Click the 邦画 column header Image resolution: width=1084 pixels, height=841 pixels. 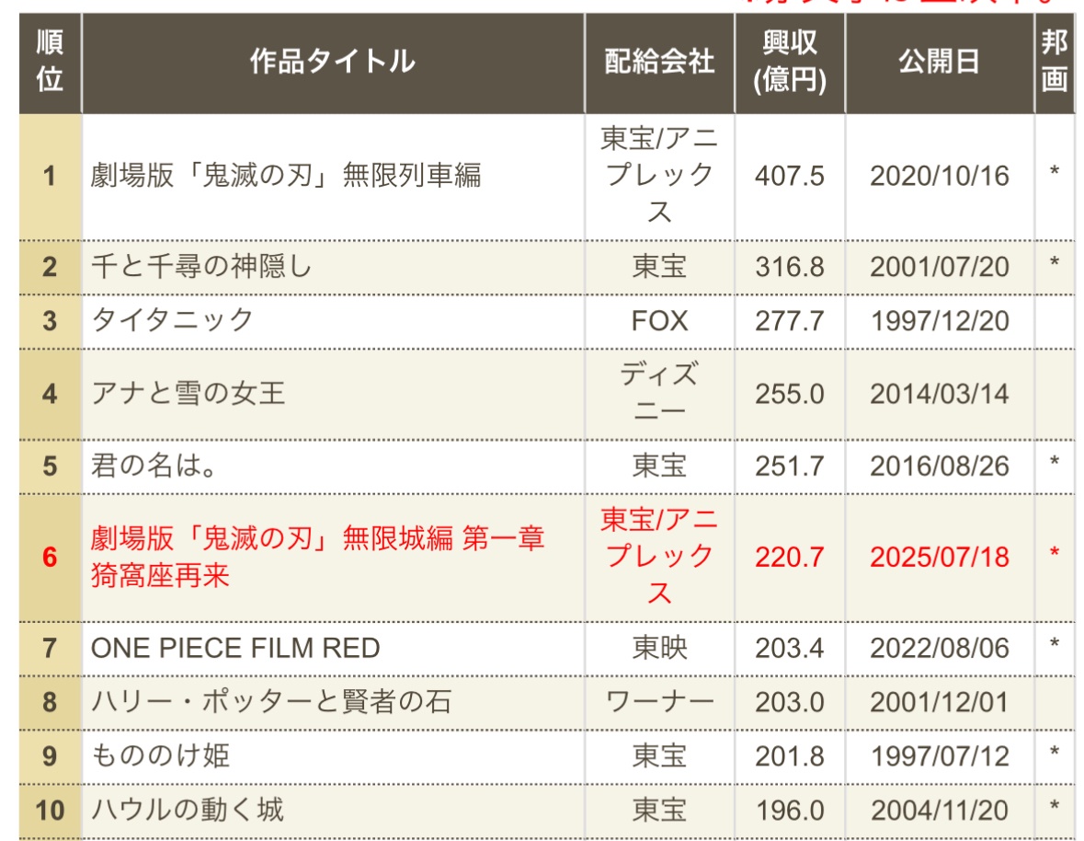click(x=1054, y=63)
